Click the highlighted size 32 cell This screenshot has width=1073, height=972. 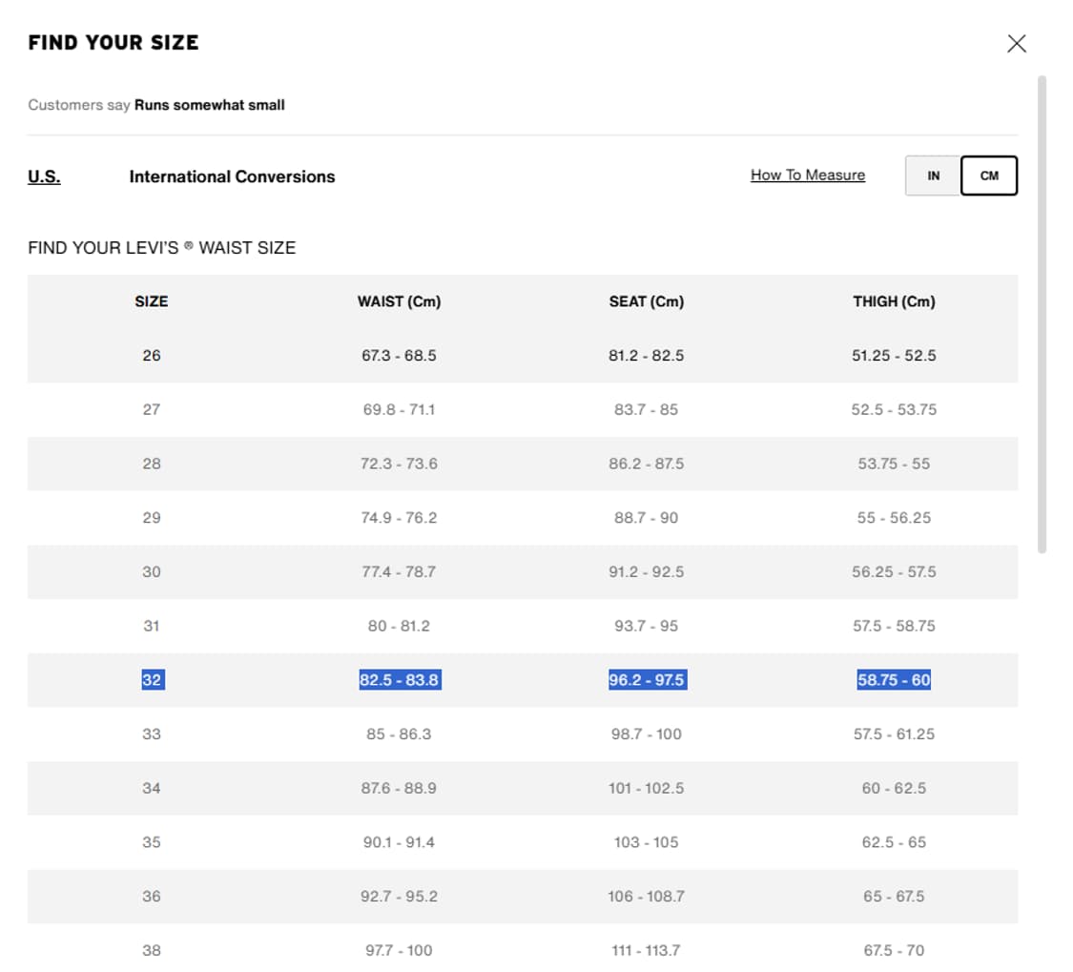tap(152, 680)
